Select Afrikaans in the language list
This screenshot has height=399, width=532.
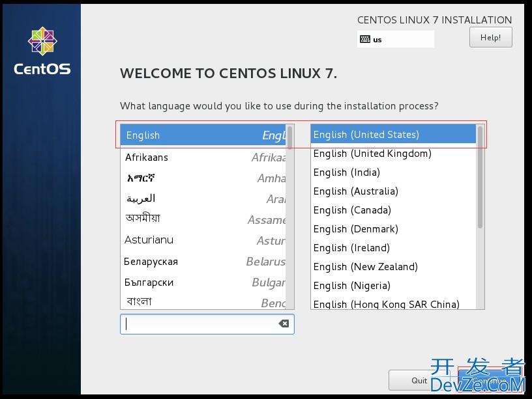(x=203, y=158)
